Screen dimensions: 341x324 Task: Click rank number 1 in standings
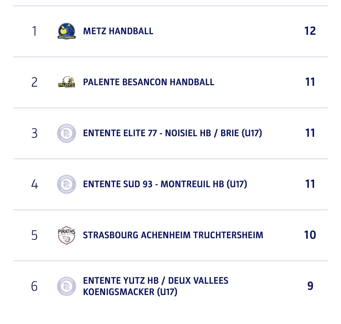(x=34, y=31)
